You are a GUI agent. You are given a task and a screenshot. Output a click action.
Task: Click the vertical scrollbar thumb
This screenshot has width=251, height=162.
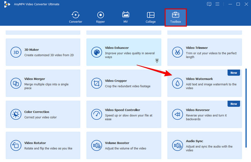click(x=246, y=108)
